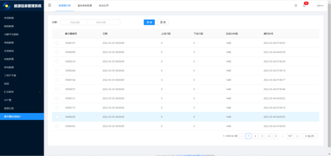Click the cell 2022-03-04 06:59:39
Screen dimensions: 331x156
click(274, 52)
